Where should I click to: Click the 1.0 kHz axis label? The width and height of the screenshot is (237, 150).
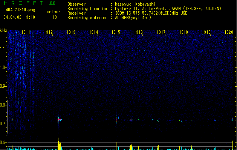[x=3, y=67]
